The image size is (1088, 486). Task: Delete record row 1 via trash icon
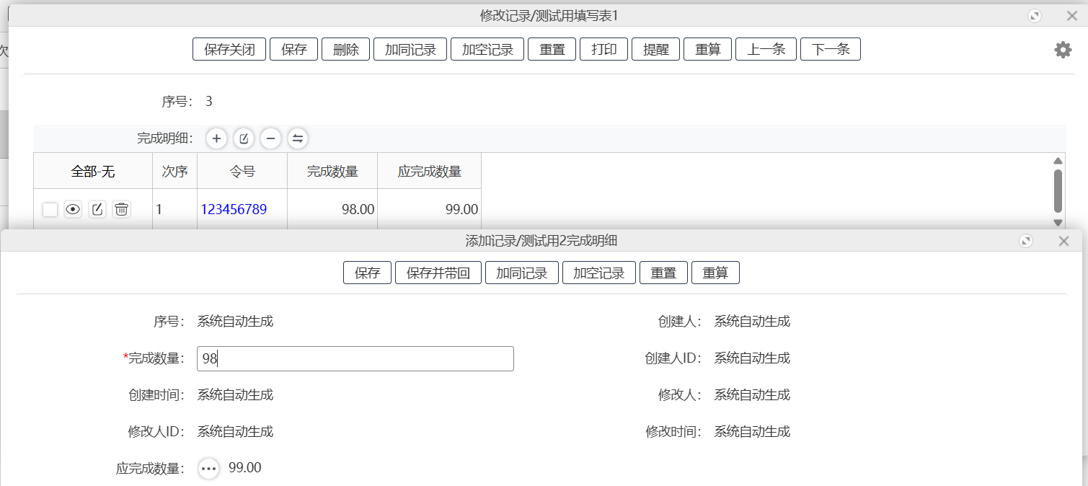pyautogui.click(x=121, y=209)
